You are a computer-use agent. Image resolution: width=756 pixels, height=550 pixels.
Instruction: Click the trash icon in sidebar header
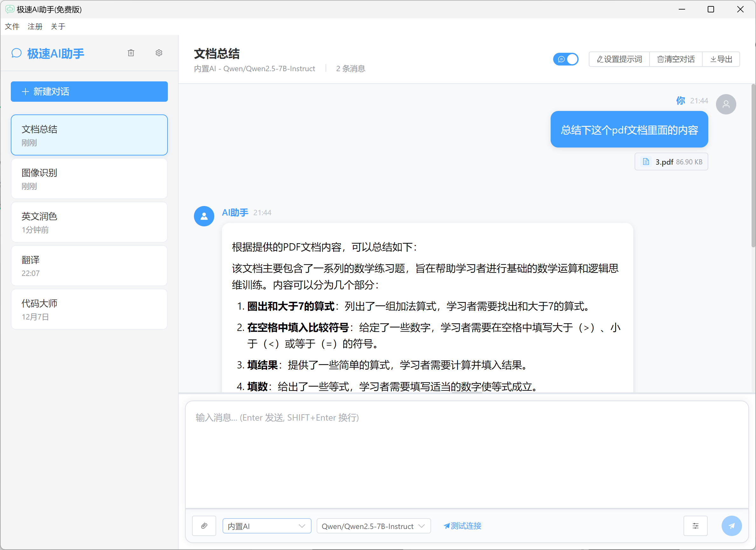coord(131,53)
